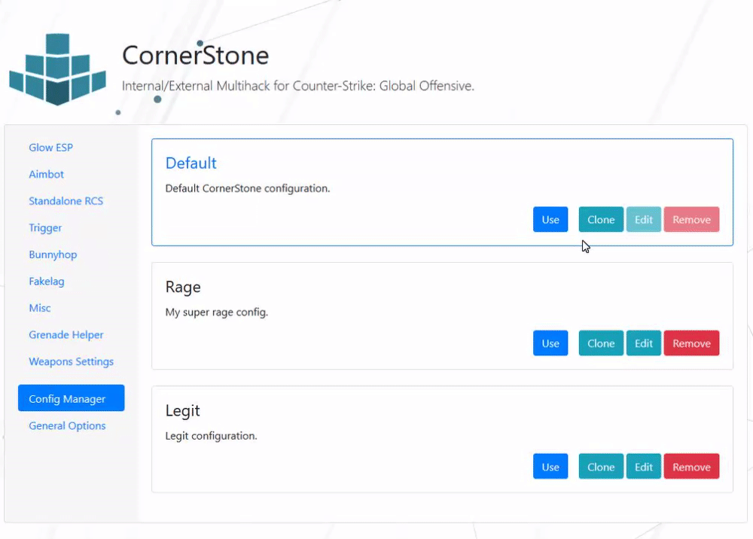Open the Bunnyhop section
Image resolution: width=753 pixels, height=539 pixels.
click(x=53, y=255)
